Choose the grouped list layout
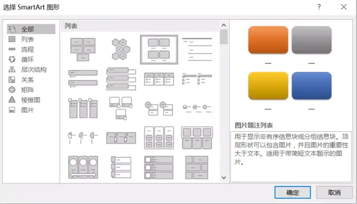The image size is (357, 204). click(x=159, y=138)
